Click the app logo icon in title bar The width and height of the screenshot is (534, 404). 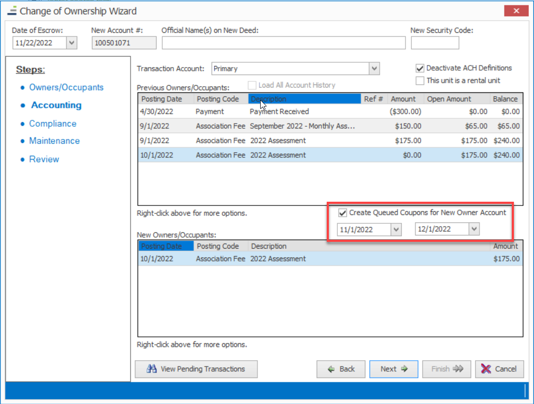pos(12,11)
